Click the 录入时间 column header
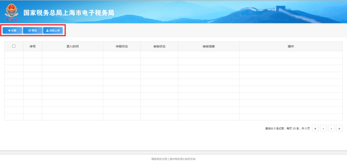This screenshot has width=347, height=163. click(x=72, y=47)
